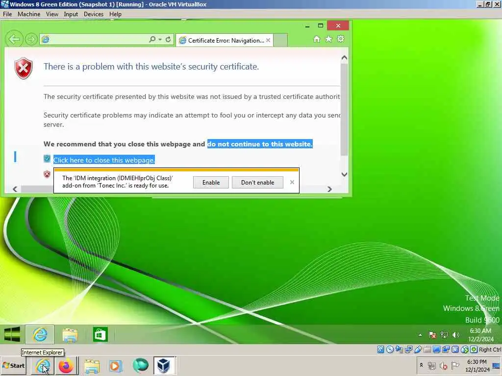Open the VirtualBox View menu
This screenshot has height=376, width=502.
[x=52, y=14]
